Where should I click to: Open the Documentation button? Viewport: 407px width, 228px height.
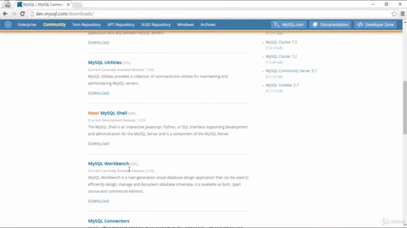click(x=330, y=25)
